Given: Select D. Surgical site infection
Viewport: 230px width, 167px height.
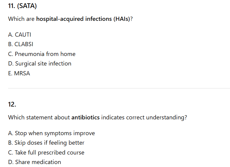Looking at the screenshot, I should 40,63.
